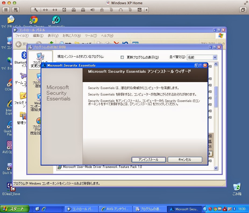The width and height of the screenshot is (249, 213).
Task: Open the 並べ替え 名前 dropdown
Action: click(202, 57)
